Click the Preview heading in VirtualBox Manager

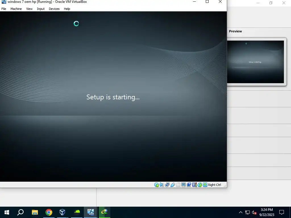(235, 31)
